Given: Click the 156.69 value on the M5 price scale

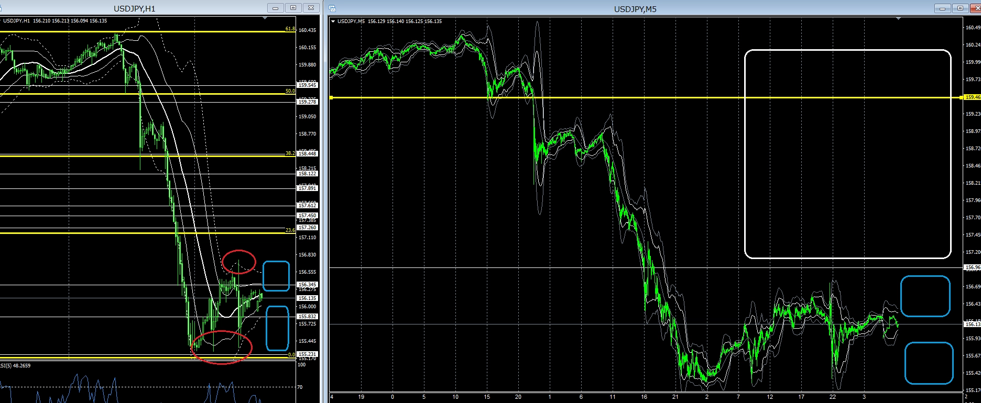Looking at the screenshot, I should pyautogui.click(x=973, y=287).
